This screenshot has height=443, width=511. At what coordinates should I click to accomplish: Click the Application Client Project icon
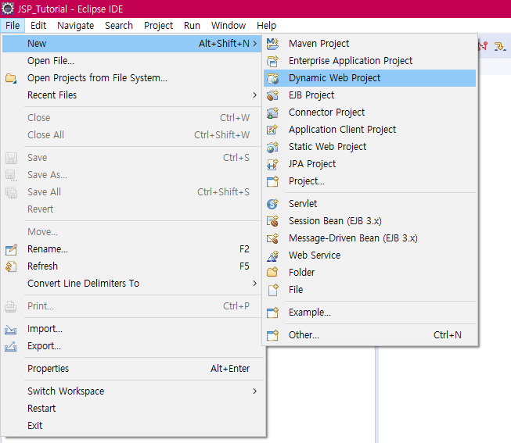pyautogui.click(x=272, y=130)
